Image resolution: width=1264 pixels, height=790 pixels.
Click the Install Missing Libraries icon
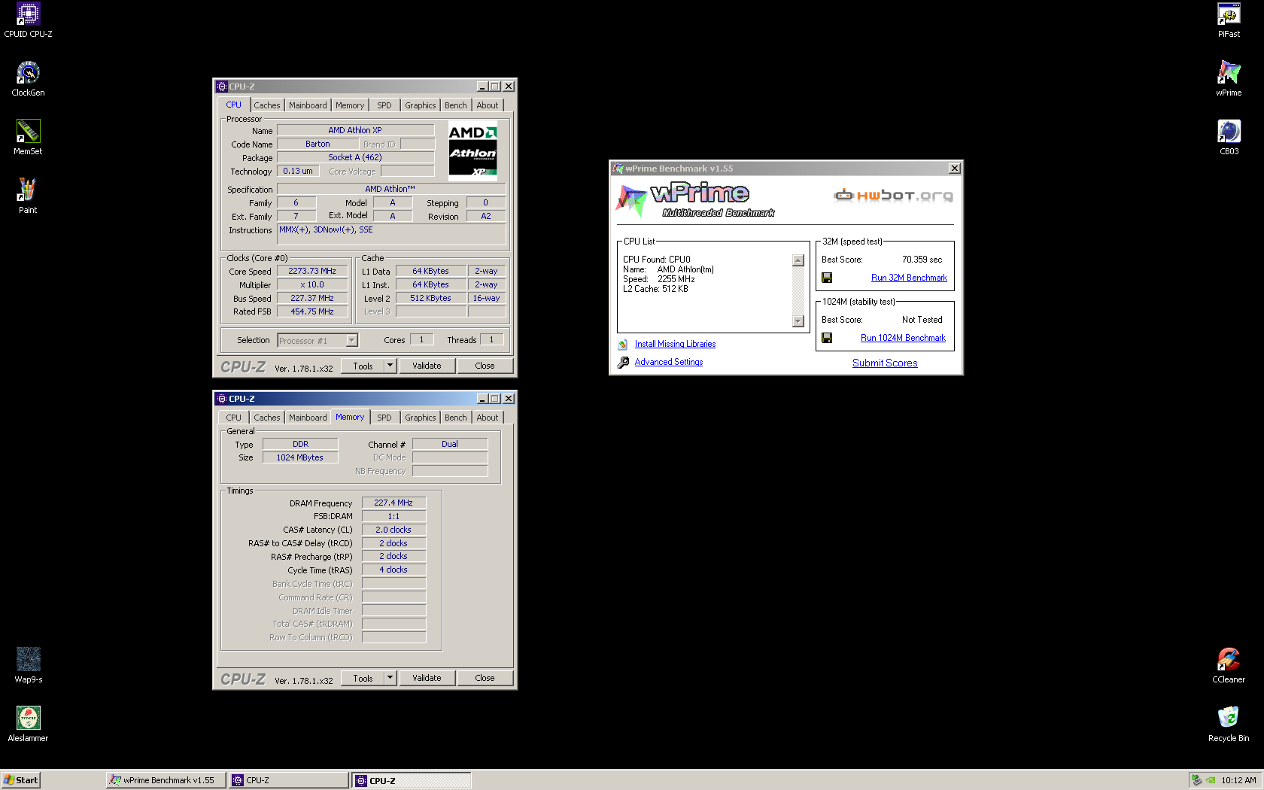(623, 344)
